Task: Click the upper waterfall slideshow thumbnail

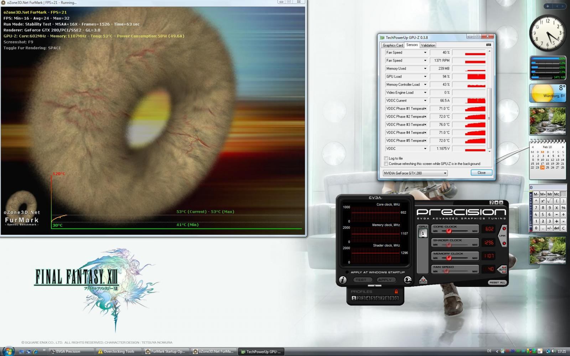Action: (x=548, y=121)
